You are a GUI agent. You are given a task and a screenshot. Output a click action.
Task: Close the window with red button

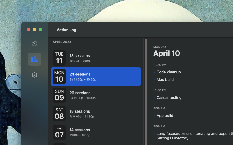coord(29,30)
